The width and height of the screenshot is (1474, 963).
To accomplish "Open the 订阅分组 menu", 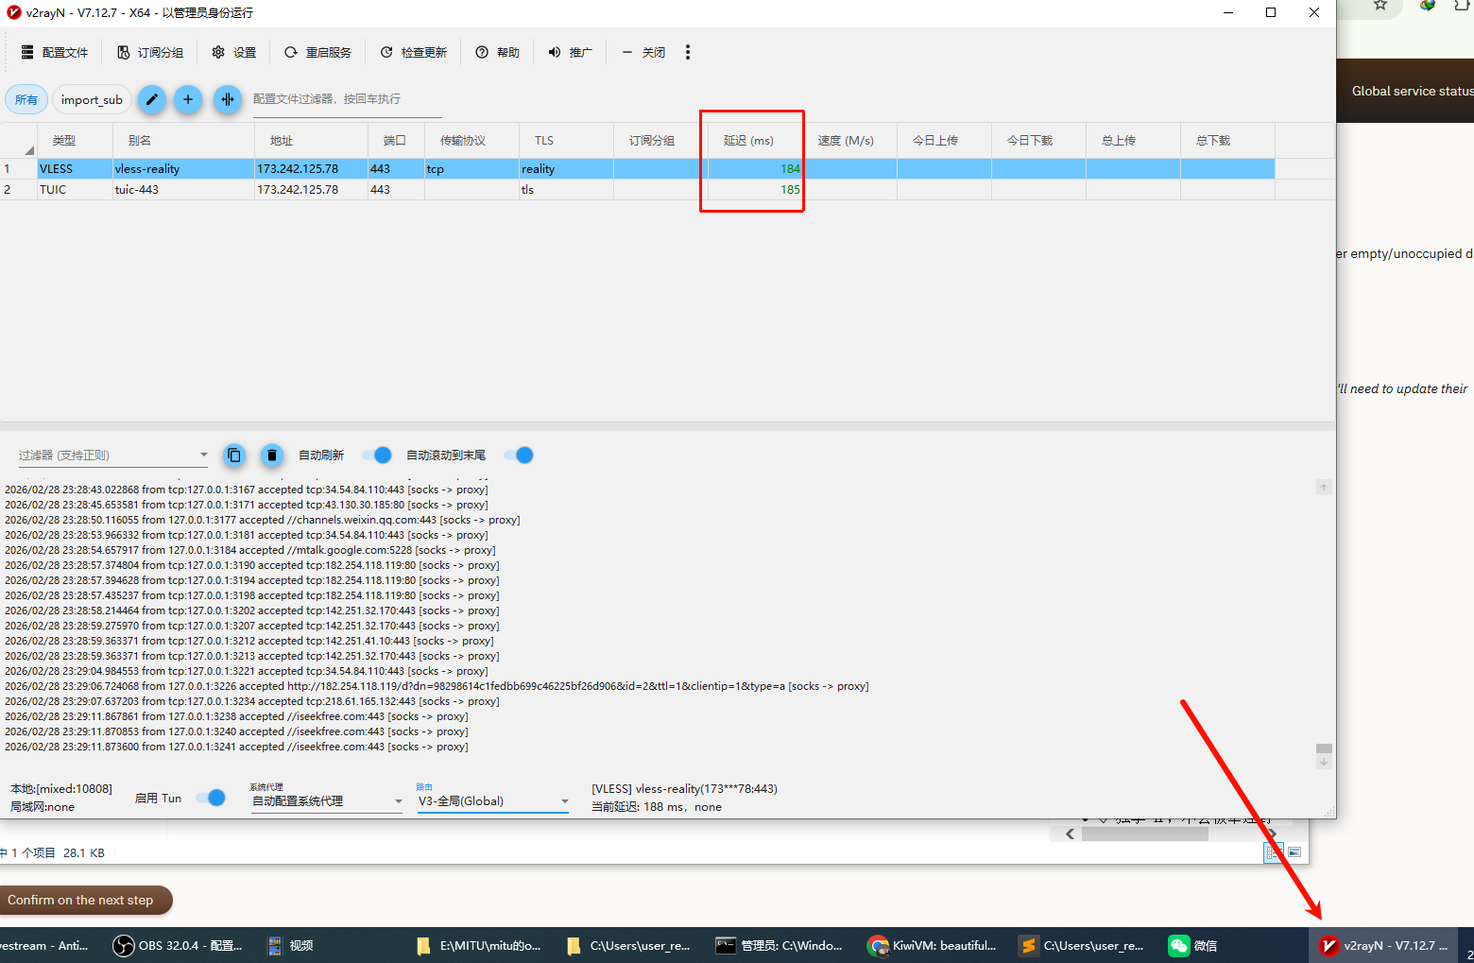I will pos(150,53).
